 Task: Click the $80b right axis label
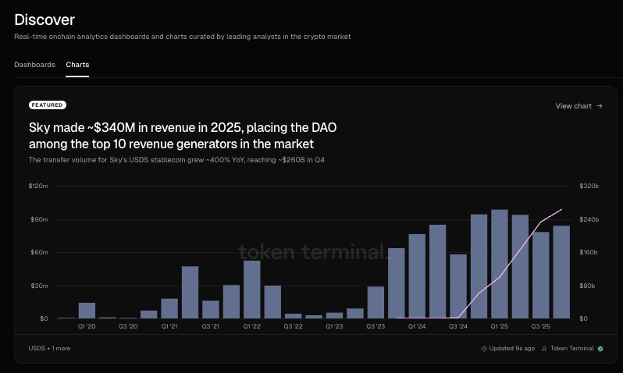(587, 286)
